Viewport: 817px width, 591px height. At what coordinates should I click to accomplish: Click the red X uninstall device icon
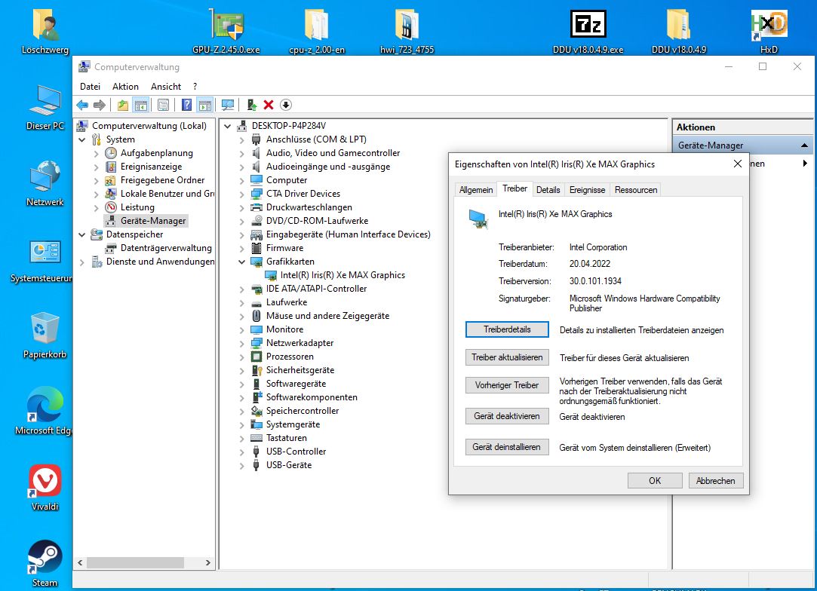[269, 106]
